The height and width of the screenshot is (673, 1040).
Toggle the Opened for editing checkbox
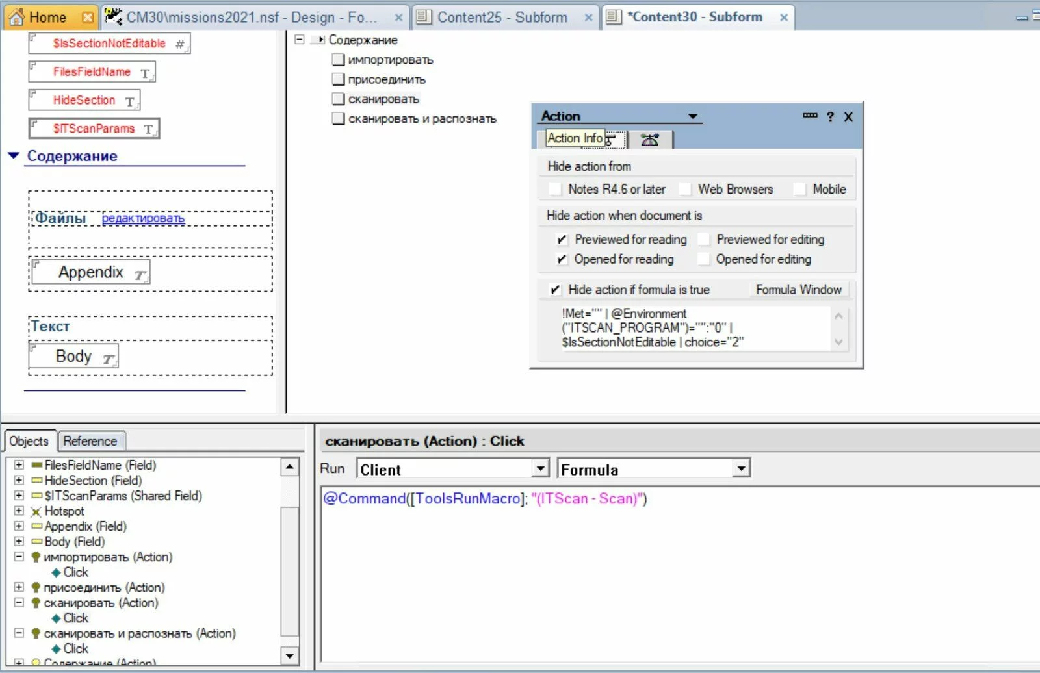pyautogui.click(x=703, y=259)
